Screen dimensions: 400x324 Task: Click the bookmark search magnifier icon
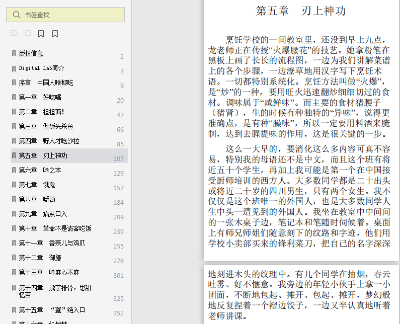[x=16, y=15]
